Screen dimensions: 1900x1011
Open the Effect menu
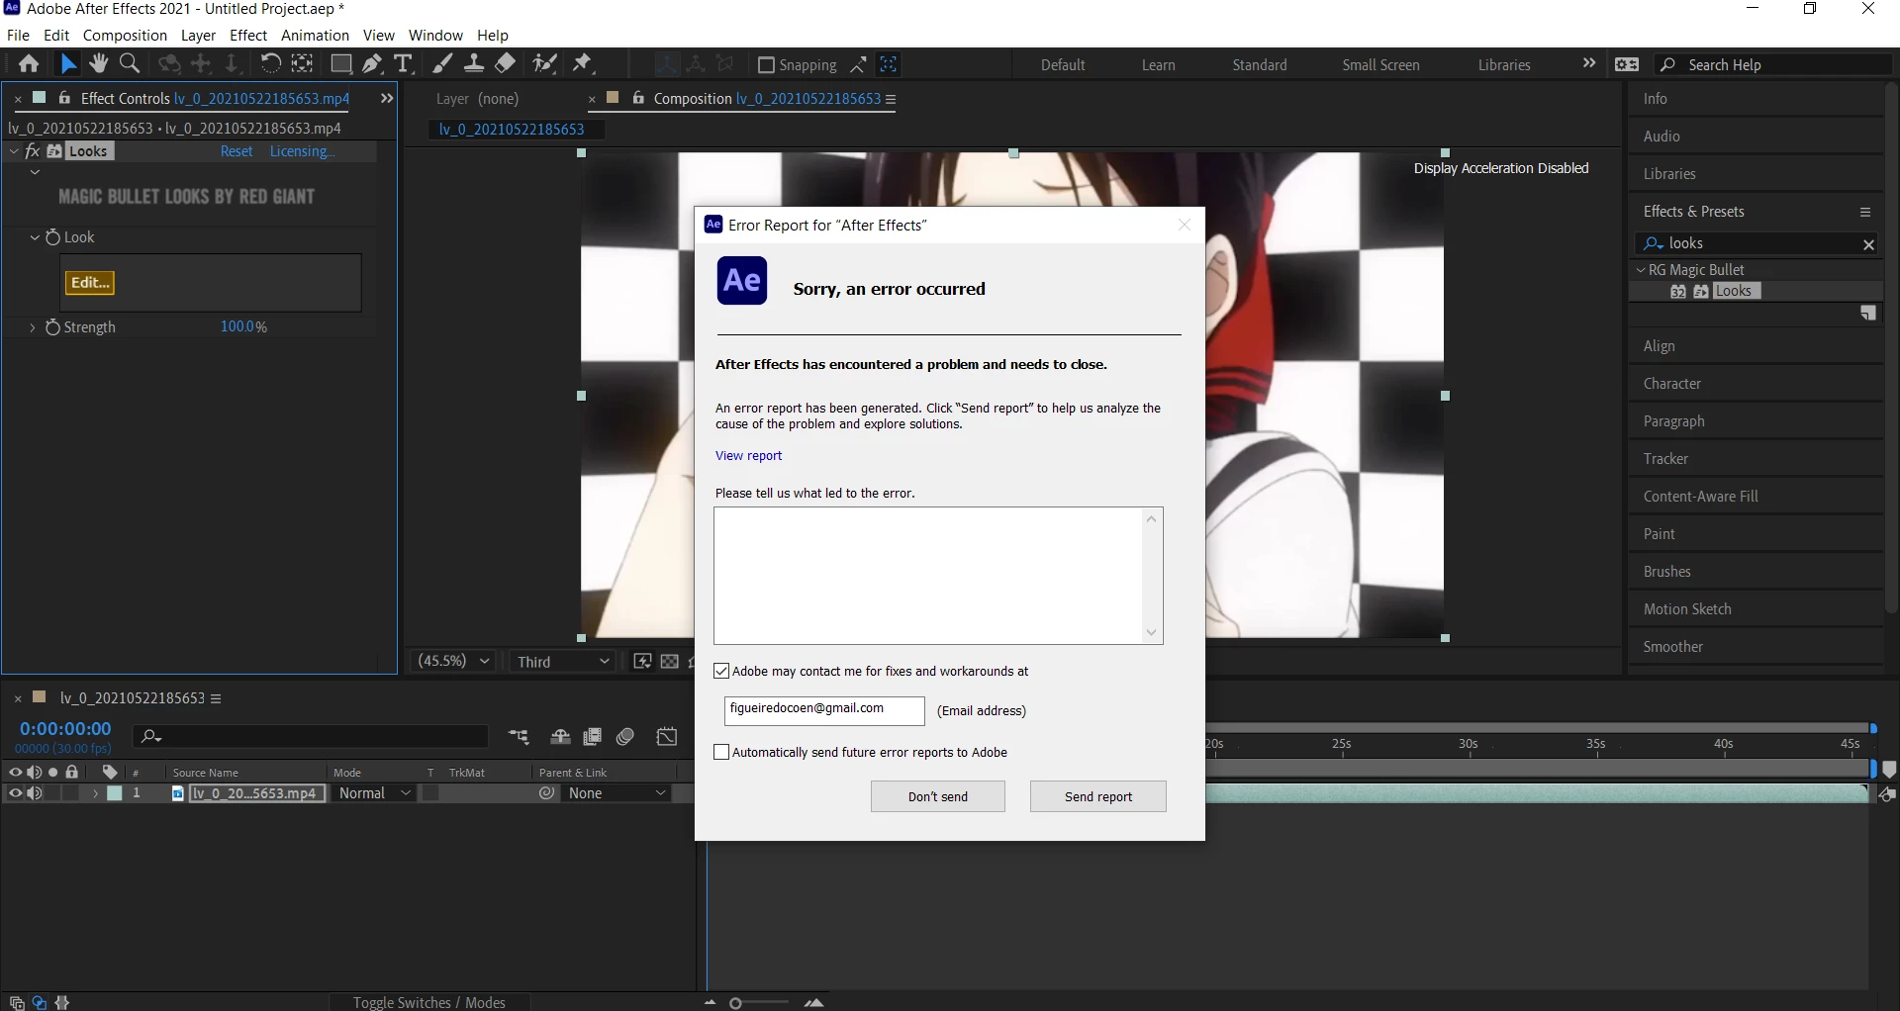[x=248, y=36]
